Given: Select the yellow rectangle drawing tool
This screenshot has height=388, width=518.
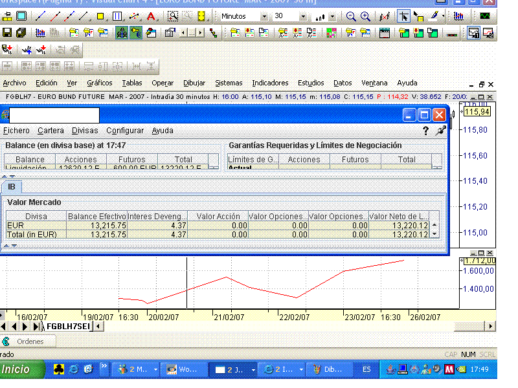Looking at the screenshot, I should (x=100, y=16).
